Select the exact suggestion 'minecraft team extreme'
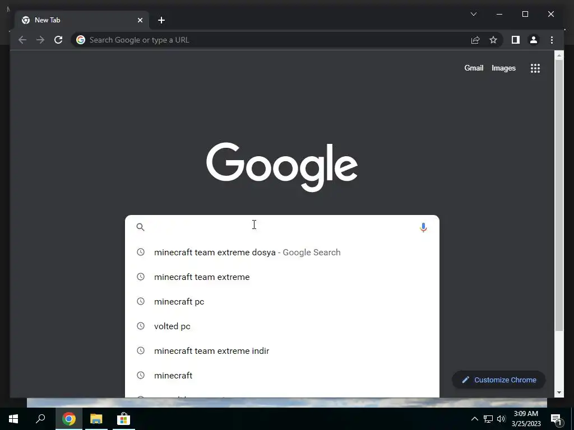This screenshot has width=574, height=430. tap(282, 277)
